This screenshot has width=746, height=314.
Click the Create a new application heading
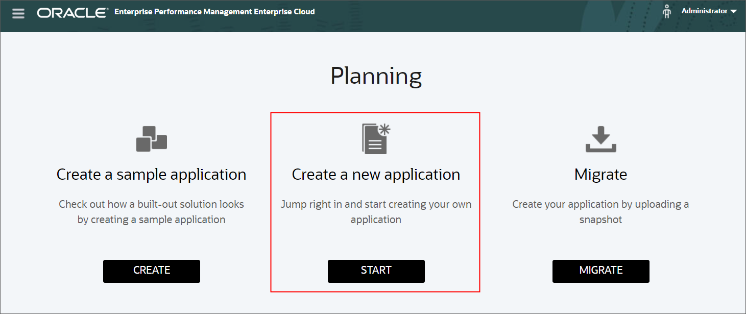click(x=376, y=174)
